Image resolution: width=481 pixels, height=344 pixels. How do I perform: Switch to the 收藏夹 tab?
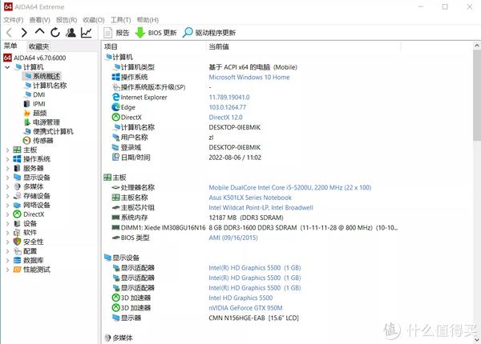coord(38,46)
